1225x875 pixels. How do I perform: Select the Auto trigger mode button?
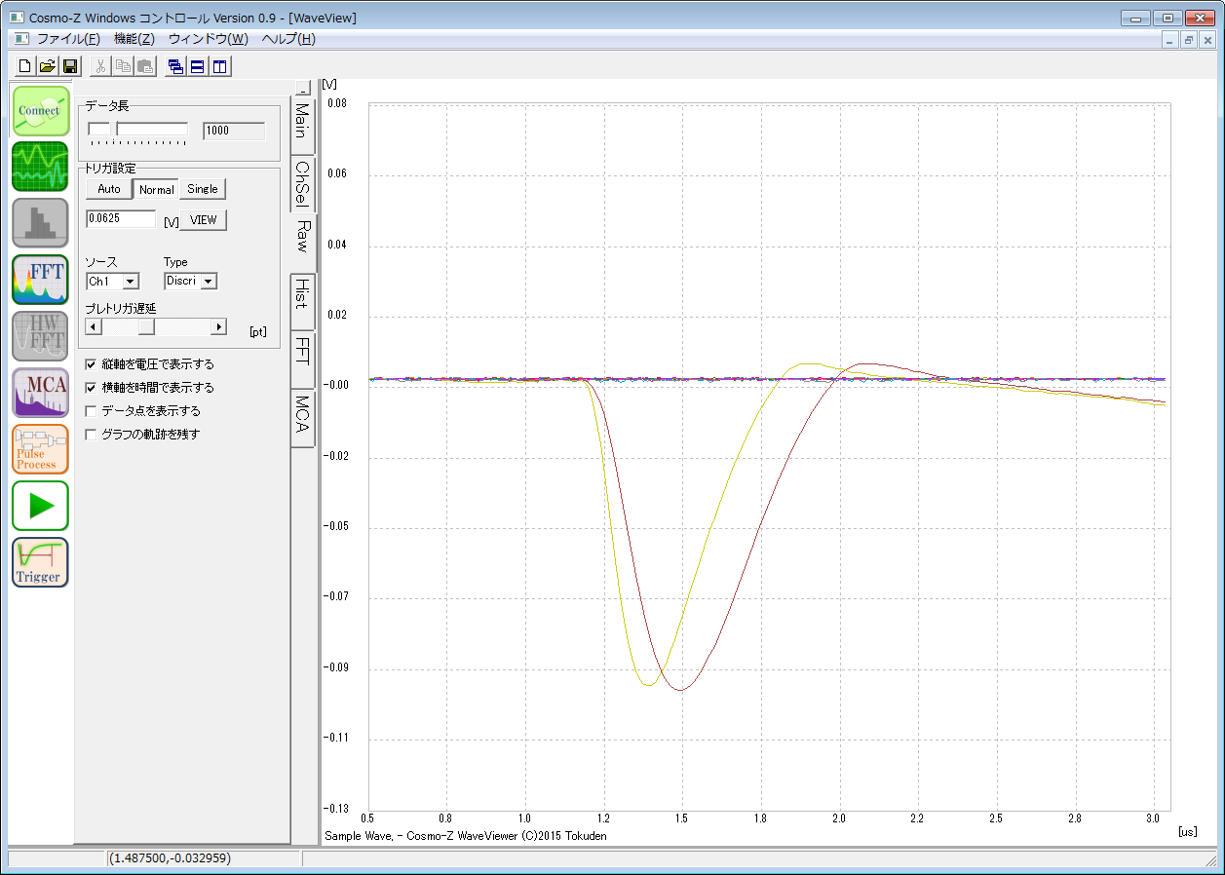click(109, 189)
